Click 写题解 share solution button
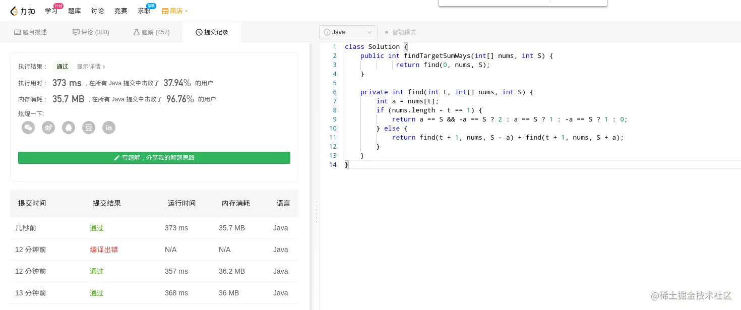 [154, 158]
